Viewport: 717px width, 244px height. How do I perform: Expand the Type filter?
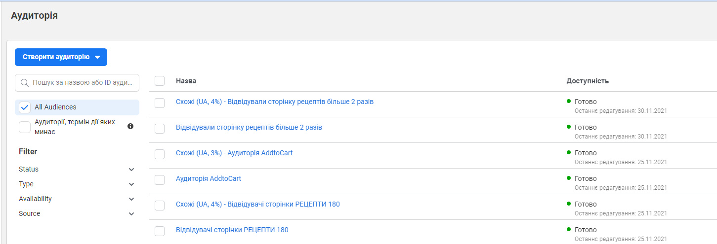pos(131,184)
